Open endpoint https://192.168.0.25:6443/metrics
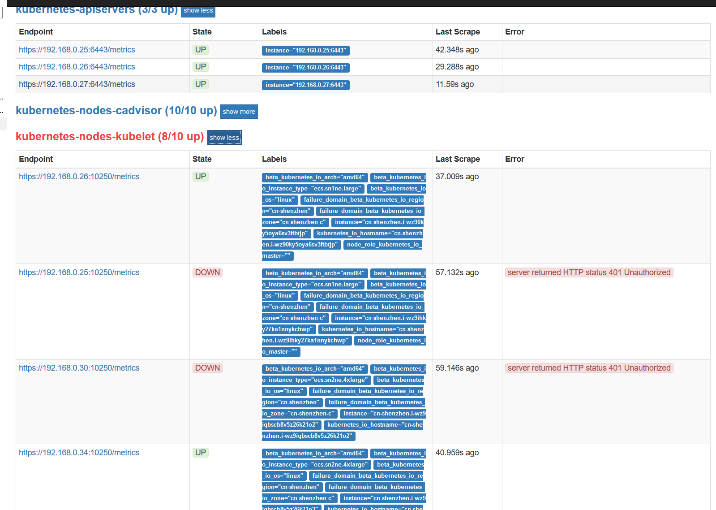The width and height of the screenshot is (716, 510). [77, 50]
